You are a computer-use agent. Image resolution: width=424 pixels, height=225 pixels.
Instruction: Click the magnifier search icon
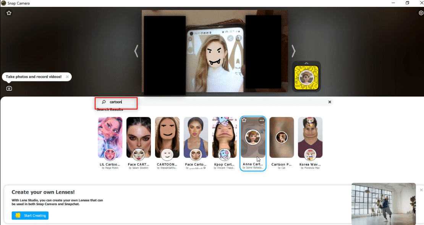104,102
